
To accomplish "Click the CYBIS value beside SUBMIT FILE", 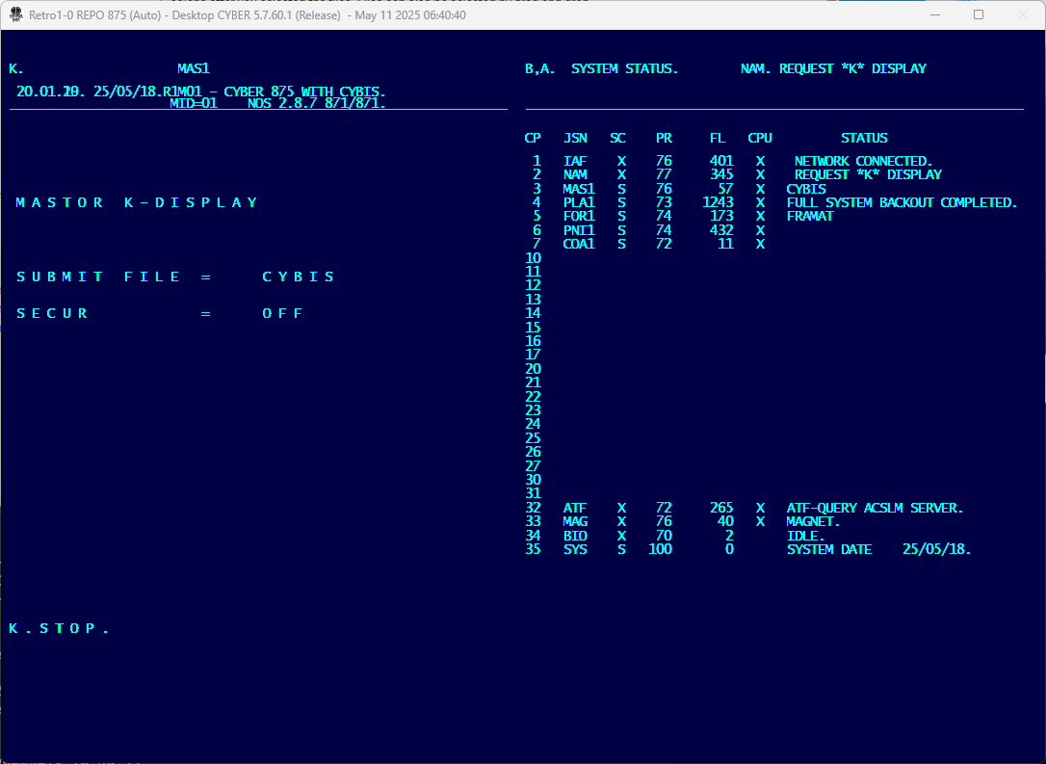I will pos(299,277).
